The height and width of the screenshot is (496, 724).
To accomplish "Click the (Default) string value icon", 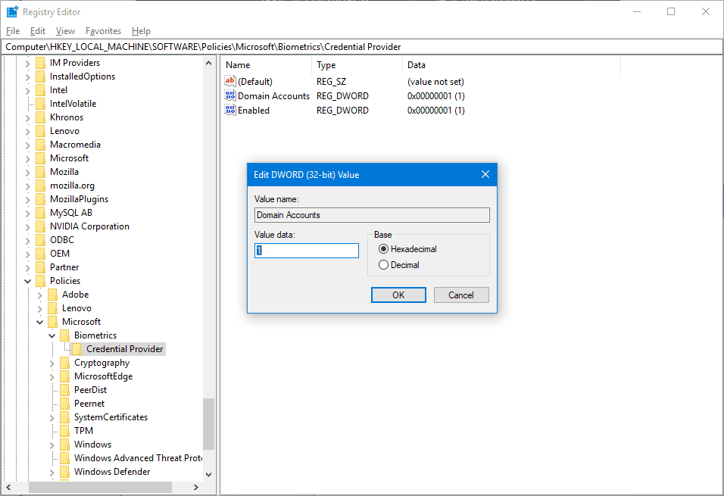I will [230, 81].
